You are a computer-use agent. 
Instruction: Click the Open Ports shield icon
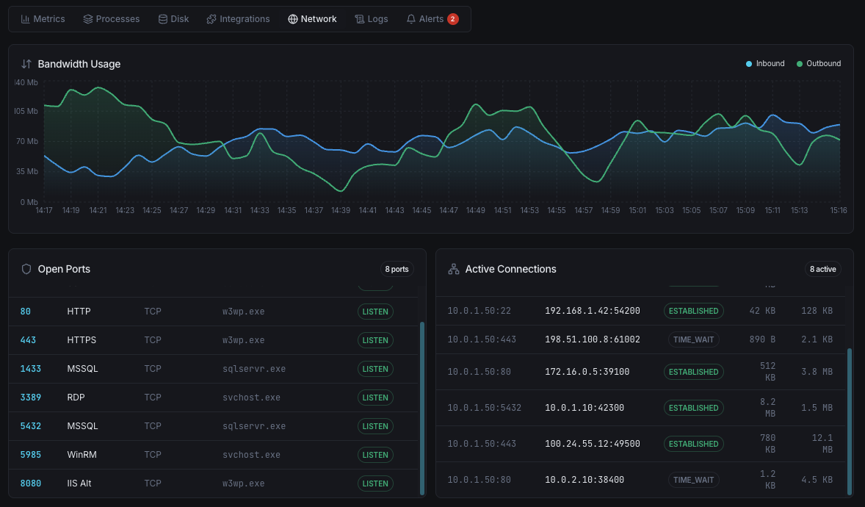pos(26,269)
